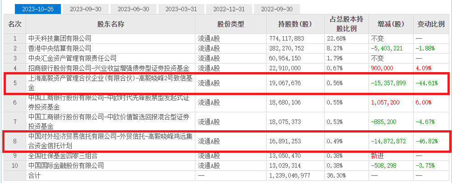452x183 pixels.
Task: Click change value -508,298
Action: pos(383,166)
